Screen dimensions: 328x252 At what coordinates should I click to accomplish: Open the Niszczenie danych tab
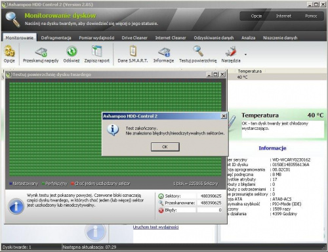[x=280, y=37]
